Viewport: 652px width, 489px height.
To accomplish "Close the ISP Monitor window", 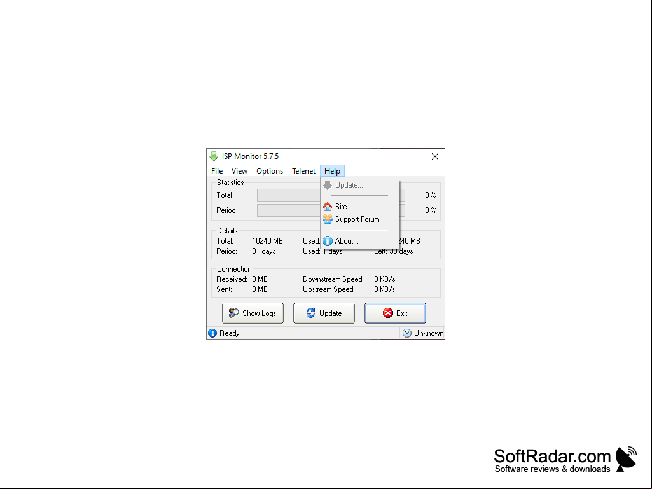I will coord(435,156).
